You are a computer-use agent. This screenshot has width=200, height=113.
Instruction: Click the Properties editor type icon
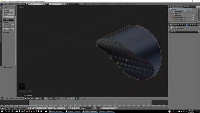(x=171, y=25)
